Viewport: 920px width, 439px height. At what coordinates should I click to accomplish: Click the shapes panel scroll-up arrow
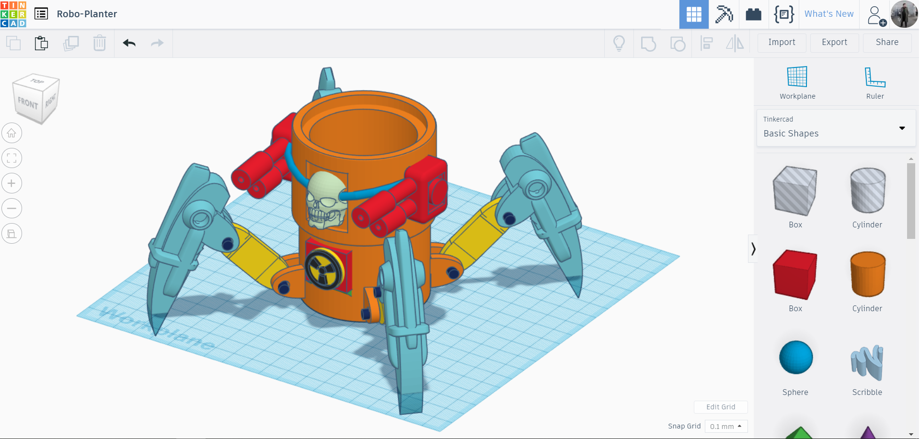[x=911, y=158]
